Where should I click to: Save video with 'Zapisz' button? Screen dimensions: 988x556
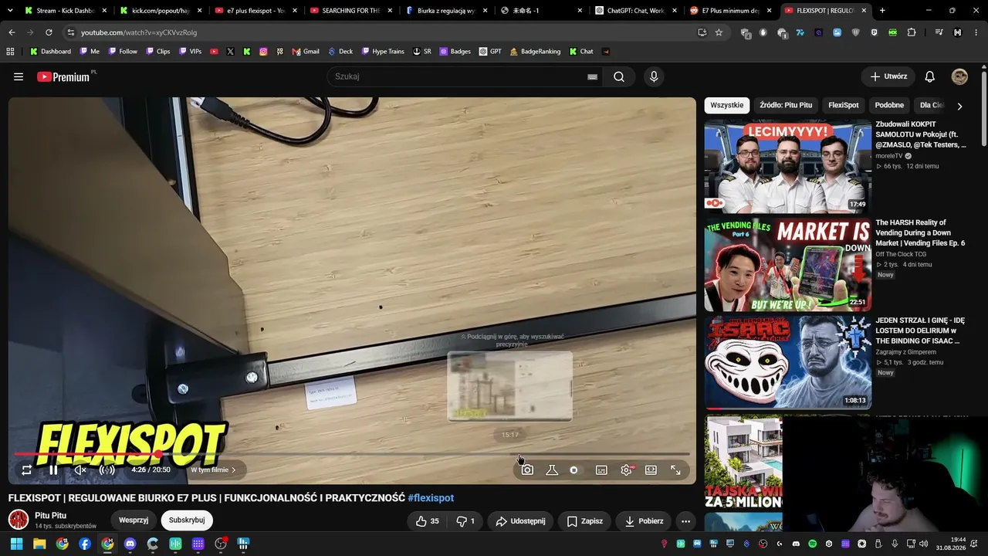[x=584, y=521]
